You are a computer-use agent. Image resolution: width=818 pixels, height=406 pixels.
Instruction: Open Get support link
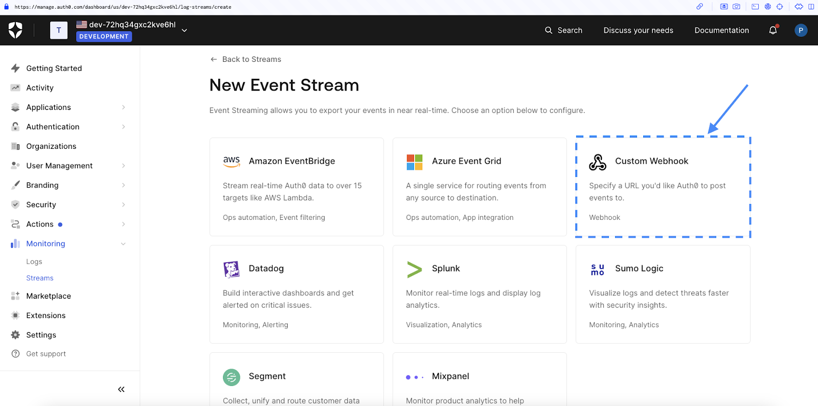click(x=46, y=354)
